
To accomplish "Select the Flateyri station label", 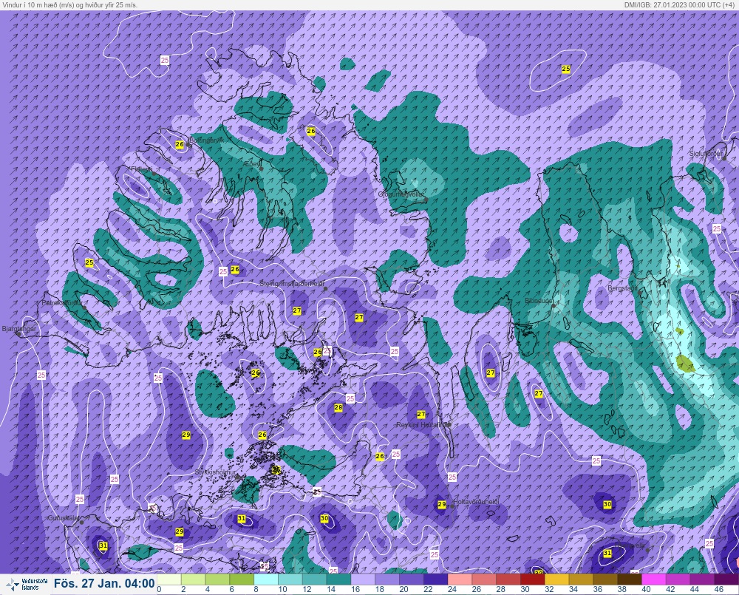I will [x=141, y=169].
